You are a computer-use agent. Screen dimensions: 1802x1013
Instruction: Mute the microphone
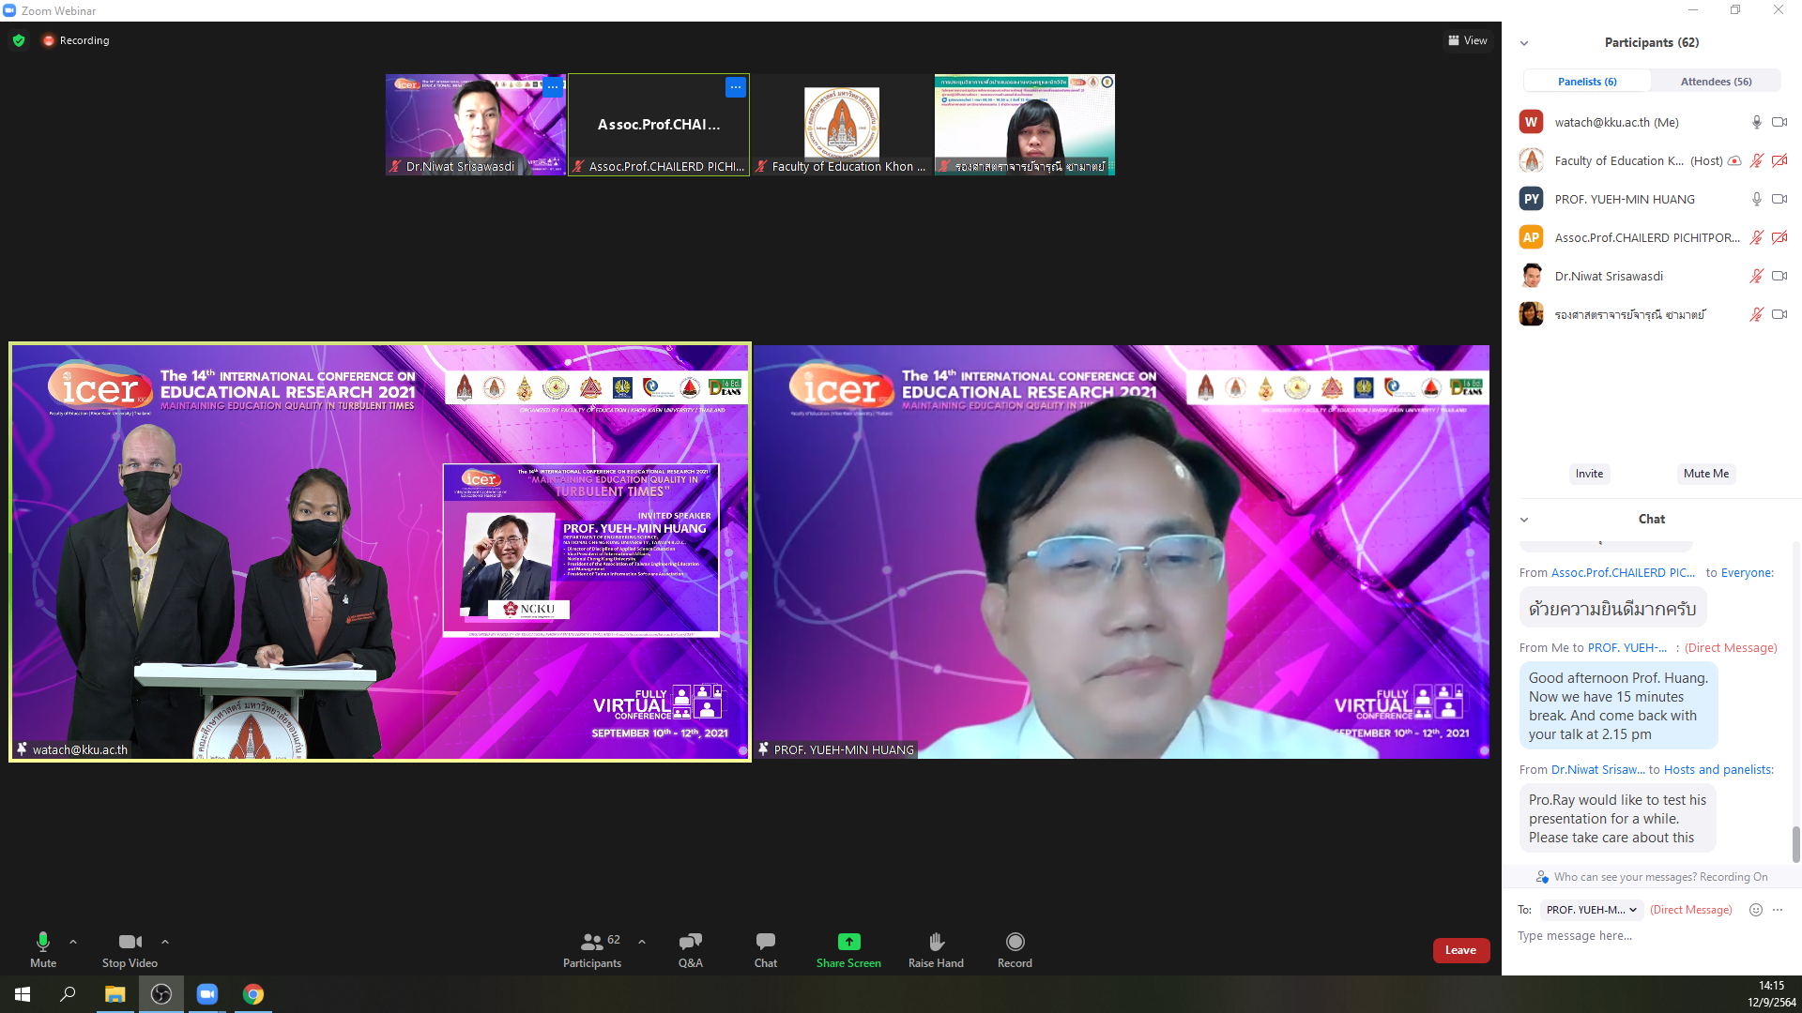[43, 942]
